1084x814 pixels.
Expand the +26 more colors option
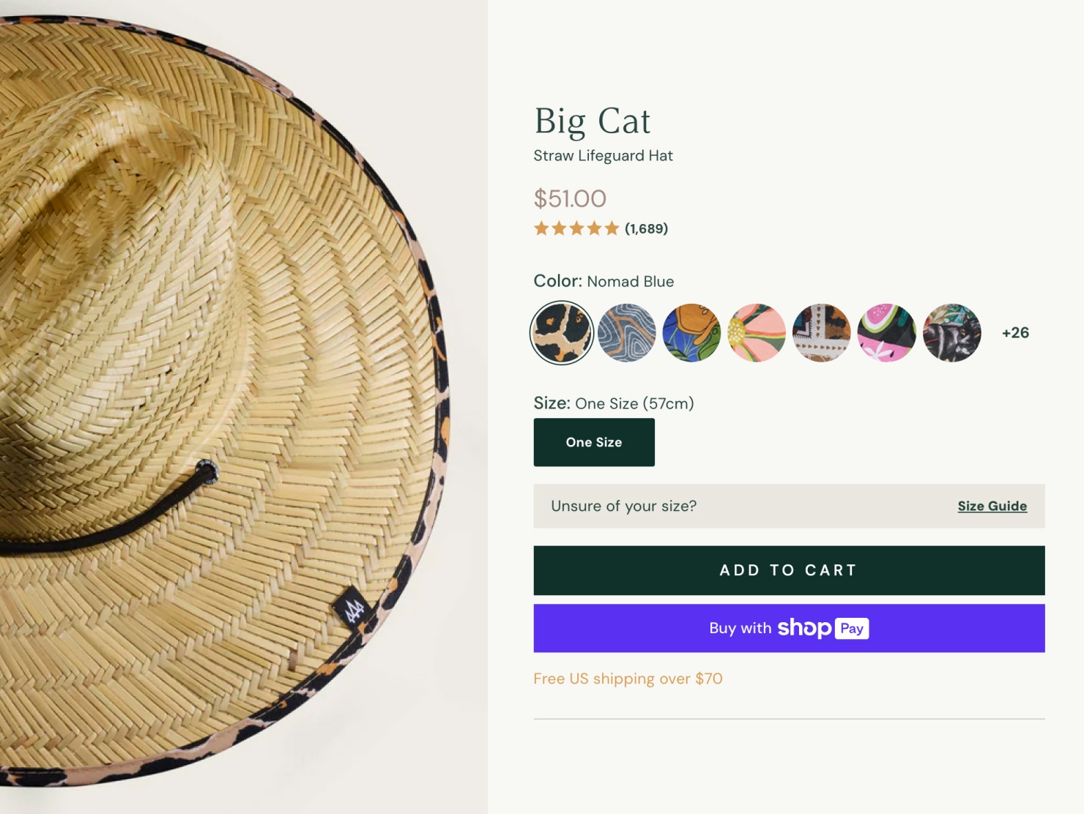1015,333
